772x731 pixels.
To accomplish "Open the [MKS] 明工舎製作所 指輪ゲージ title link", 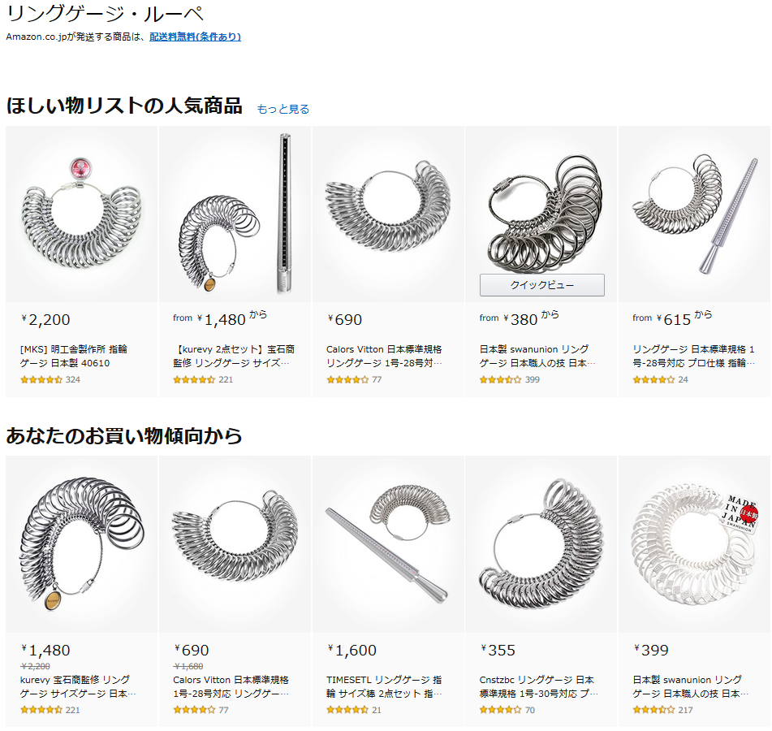I will (73, 356).
